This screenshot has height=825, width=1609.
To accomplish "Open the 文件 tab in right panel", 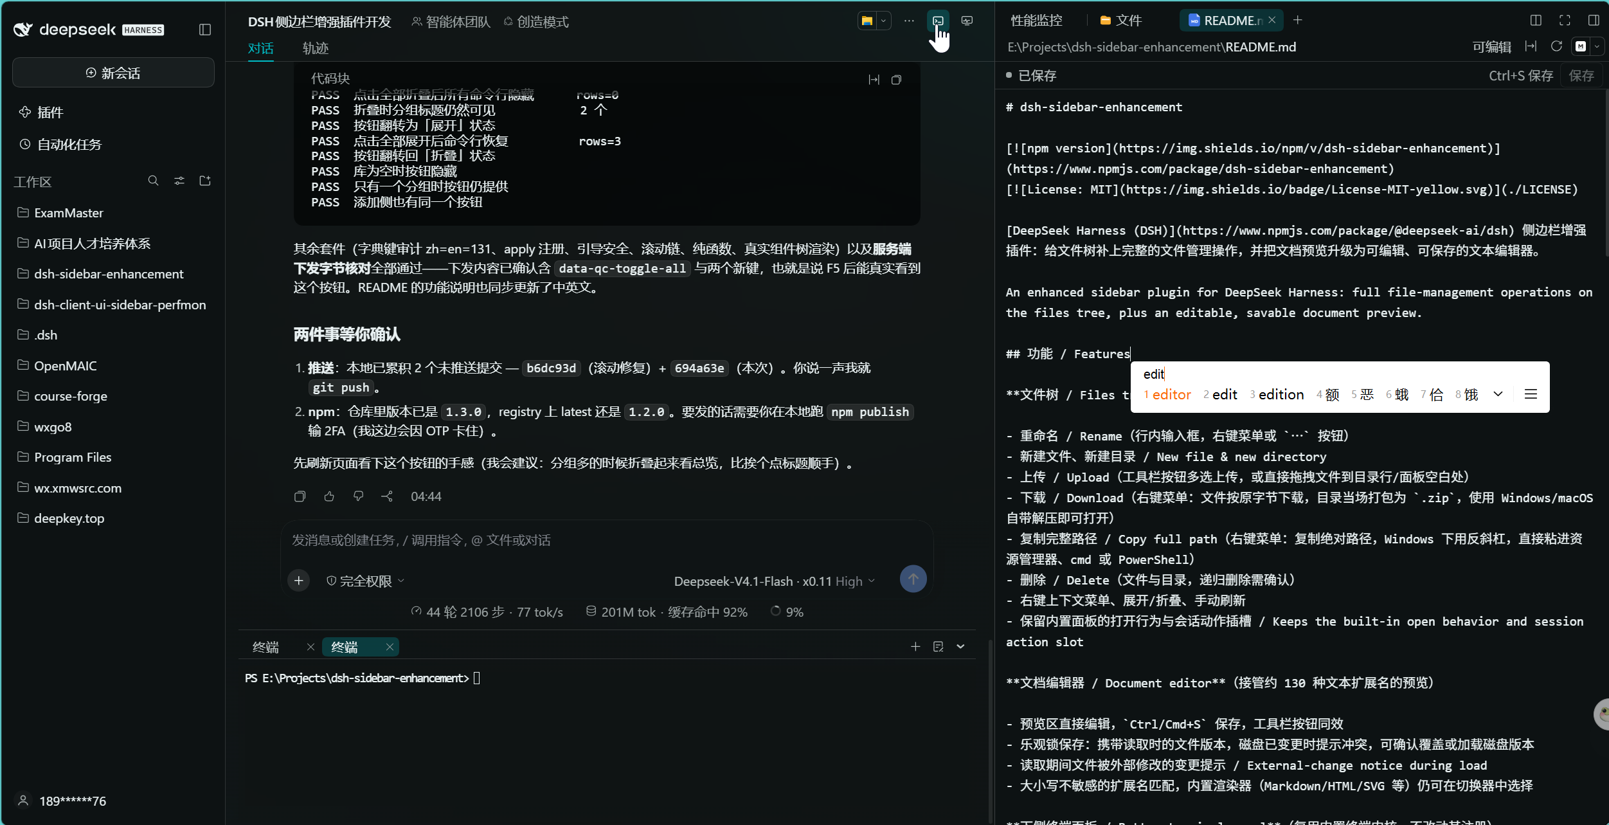I will coord(1121,21).
